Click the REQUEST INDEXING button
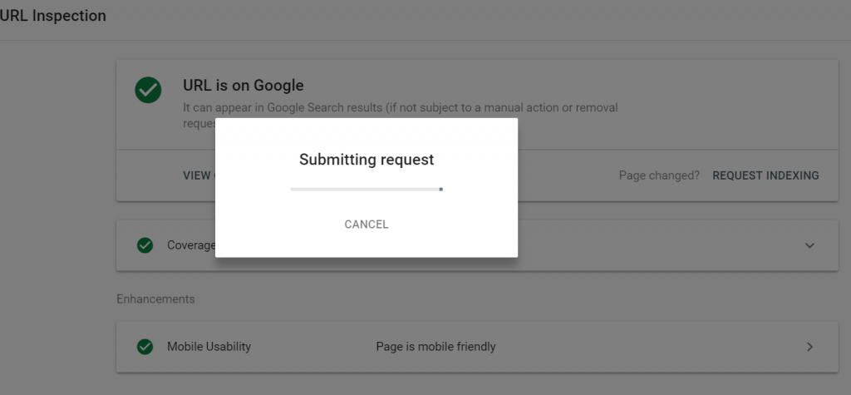The image size is (851, 395). 765,175
